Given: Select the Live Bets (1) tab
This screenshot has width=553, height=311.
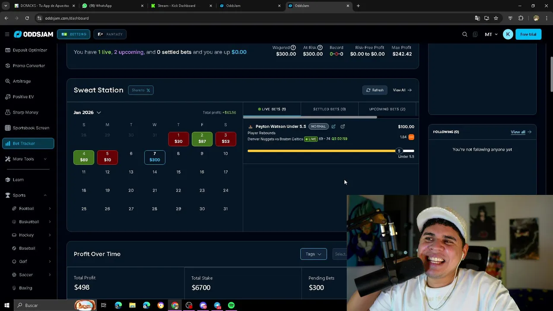Looking at the screenshot, I should (x=272, y=109).
